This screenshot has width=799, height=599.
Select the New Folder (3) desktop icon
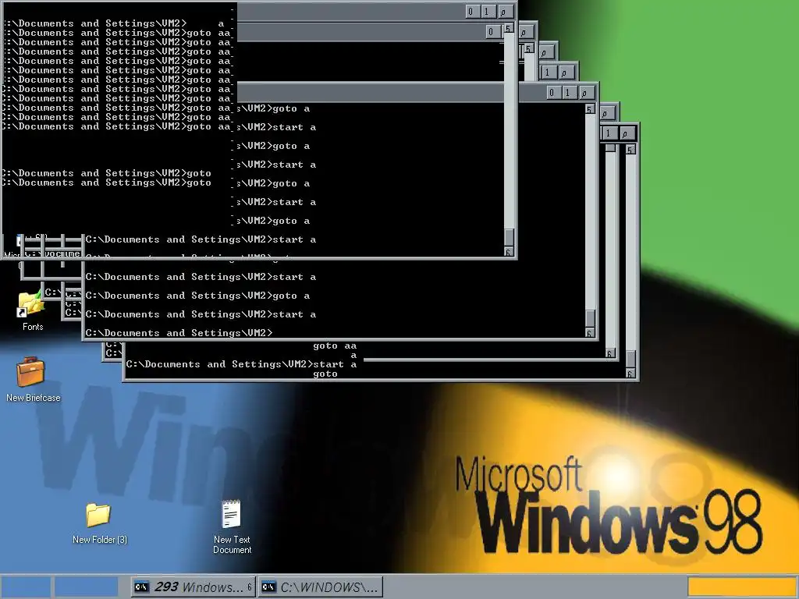click(x=99, y=523)
